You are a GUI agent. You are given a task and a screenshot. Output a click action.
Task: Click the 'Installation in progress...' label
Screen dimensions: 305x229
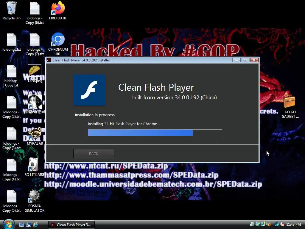tap(96, 115)
